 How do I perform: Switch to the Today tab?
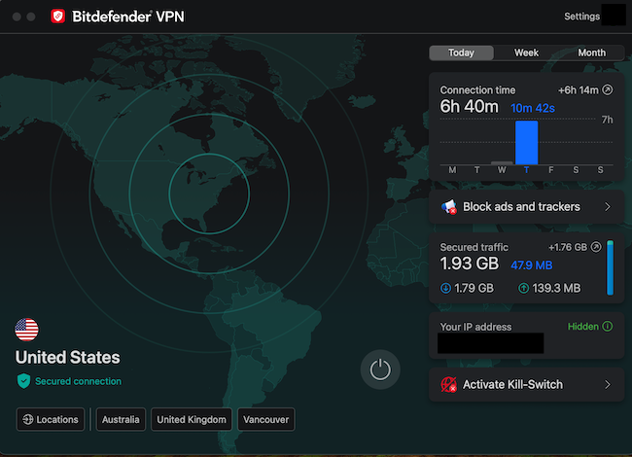pyautogui.click(x=461, y=53)
